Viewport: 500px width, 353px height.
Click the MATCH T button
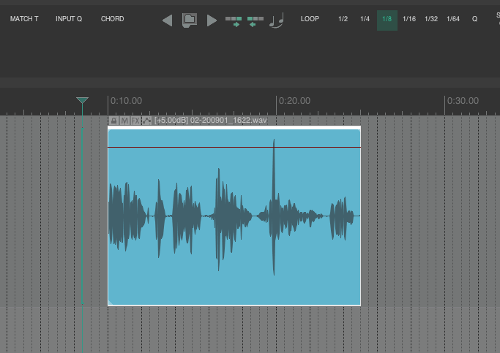(24, 19)
